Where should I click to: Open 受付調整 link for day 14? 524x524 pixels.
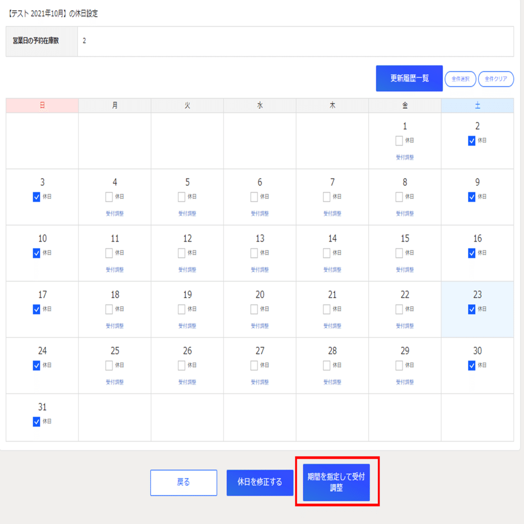(332, 270)
